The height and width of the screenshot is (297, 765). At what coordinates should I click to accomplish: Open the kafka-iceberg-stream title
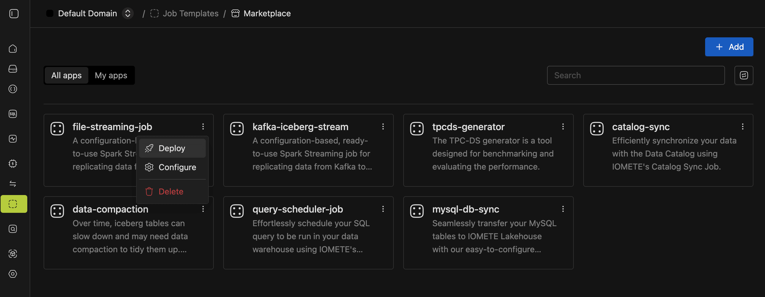pos(300,127)
